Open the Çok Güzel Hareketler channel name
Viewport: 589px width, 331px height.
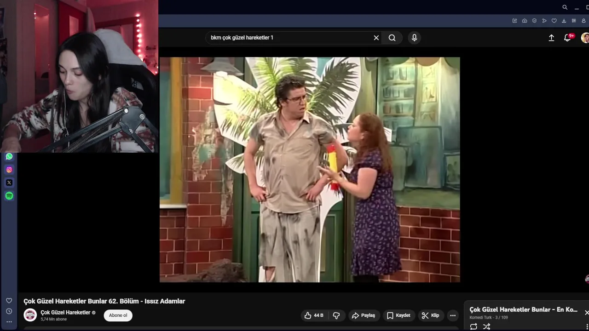[65, 313]
